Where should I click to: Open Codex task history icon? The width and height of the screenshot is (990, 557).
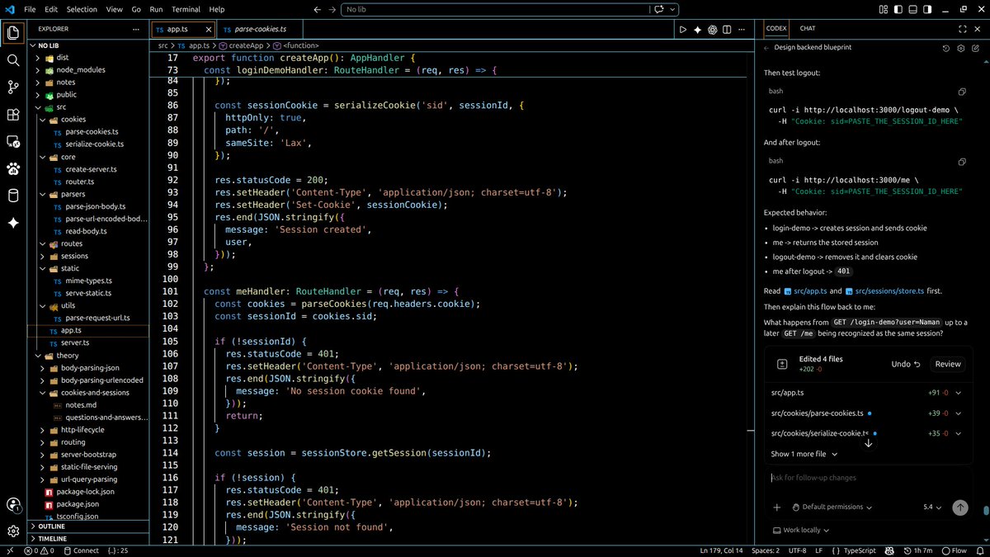[x=946, y=48]
